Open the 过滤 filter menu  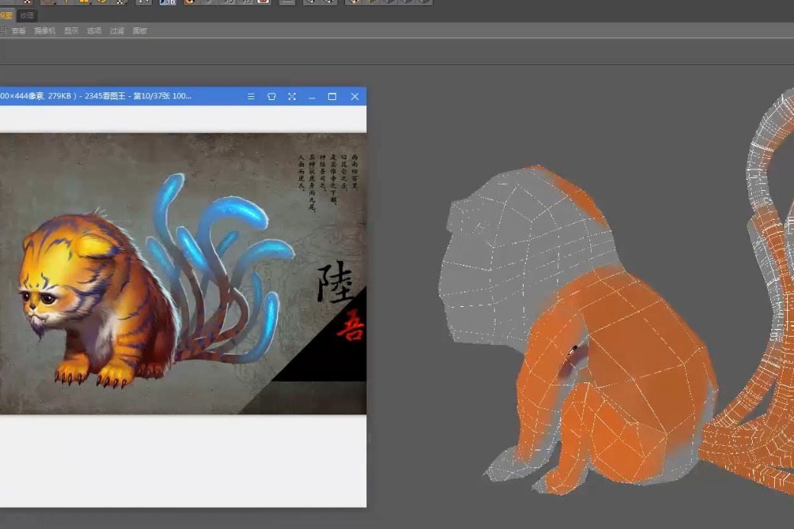click(116, 31)
